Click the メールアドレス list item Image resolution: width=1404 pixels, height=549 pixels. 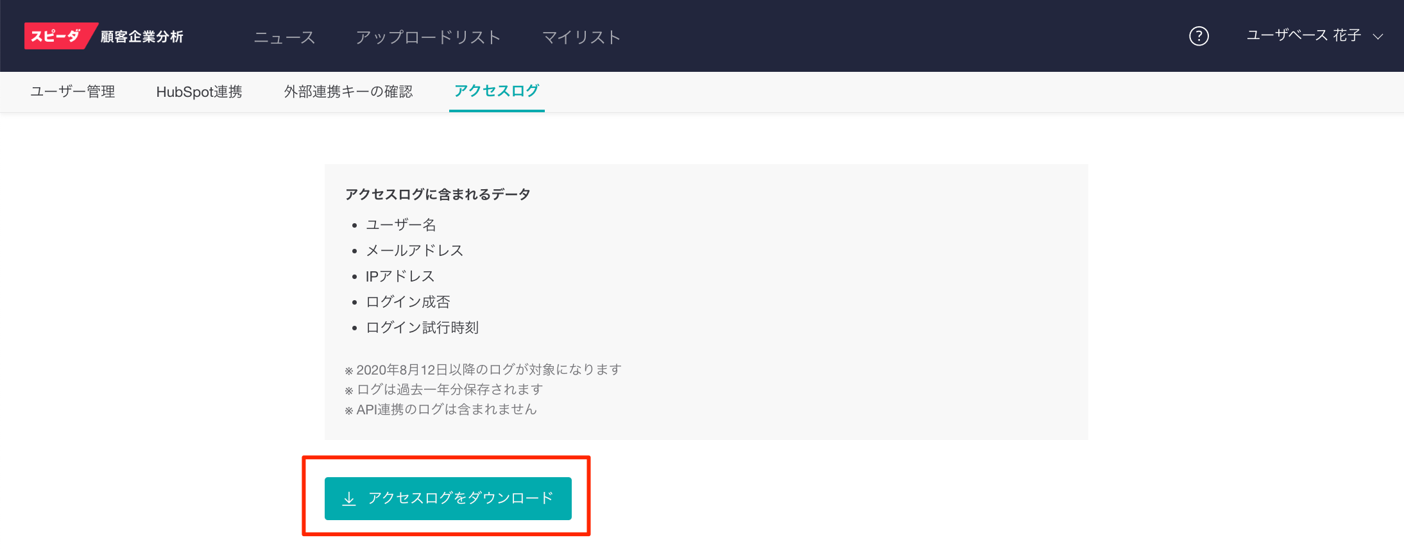click(415, 250)
